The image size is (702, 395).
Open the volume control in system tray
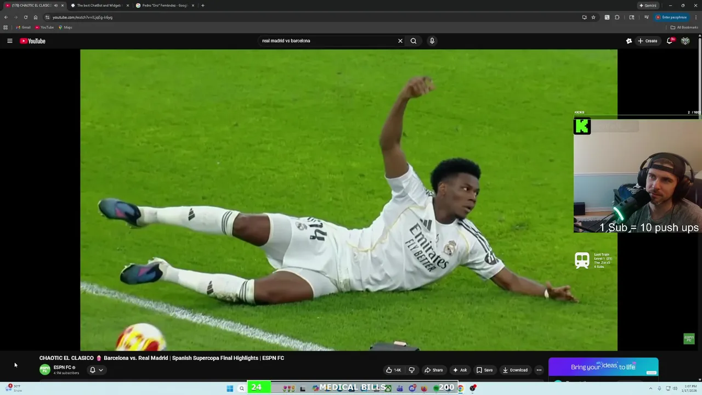674,388
